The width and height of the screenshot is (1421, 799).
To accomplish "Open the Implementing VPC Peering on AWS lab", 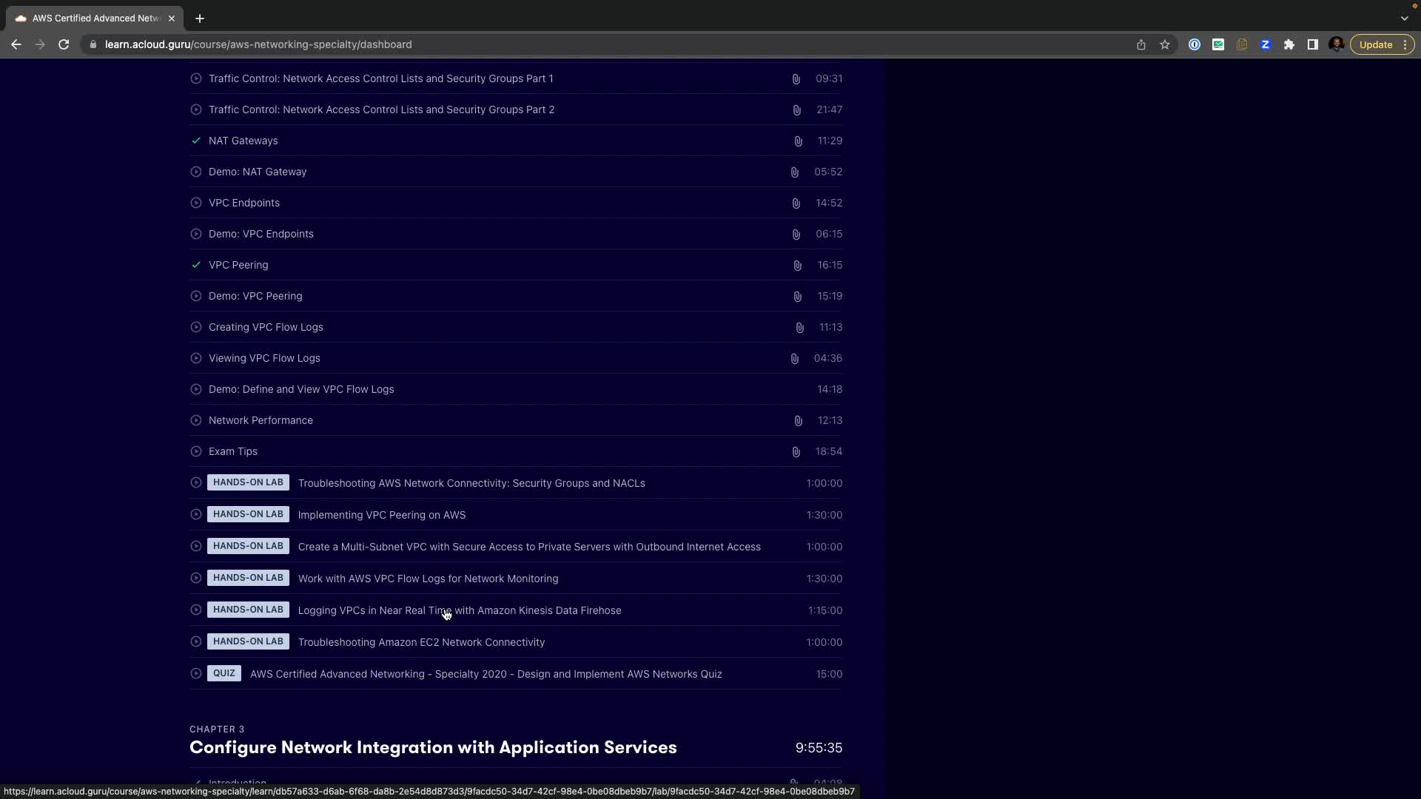I will 381,515.
